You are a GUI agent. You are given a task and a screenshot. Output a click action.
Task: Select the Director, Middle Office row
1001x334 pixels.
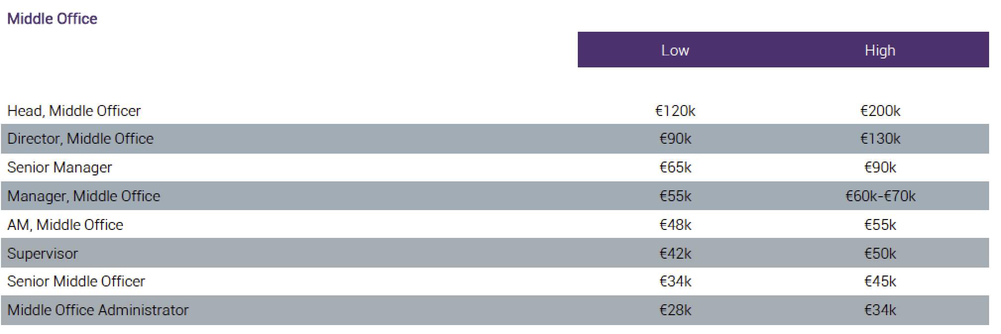[x=495, y=139]
